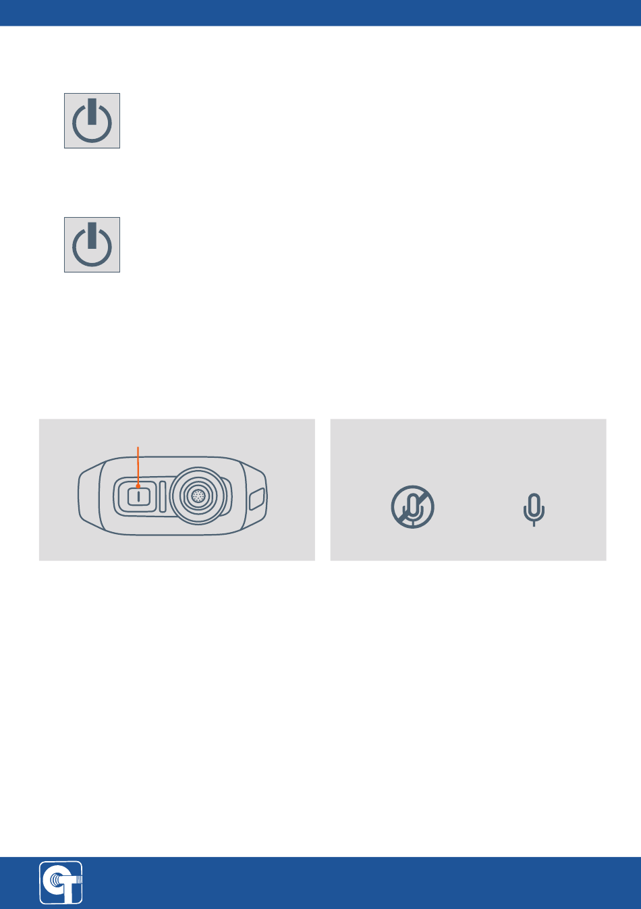
Task: Click the outer ring of the camera lens
Action: coord(198,496)
